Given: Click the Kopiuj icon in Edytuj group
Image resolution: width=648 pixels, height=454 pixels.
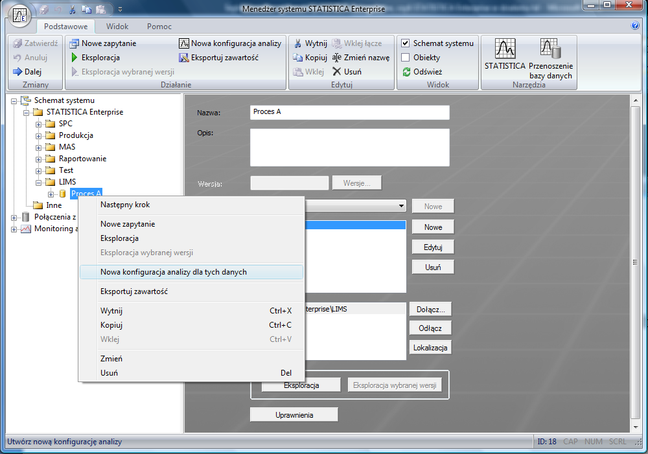Looking at the screenshot, I should 297,58.
